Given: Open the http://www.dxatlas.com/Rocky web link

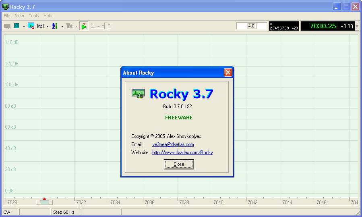Looking at the screenshot, I should point(182,152).
